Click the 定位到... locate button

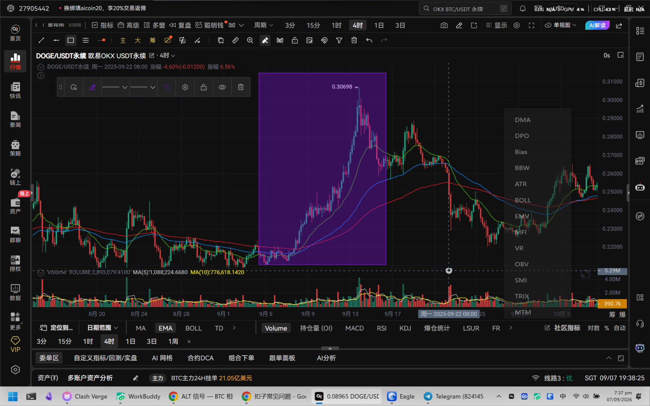(x=57, y=328)
